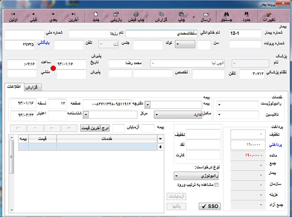292x217 pixels.
Task: Click the حدود range icon
Action: click(x=246, y=17)
